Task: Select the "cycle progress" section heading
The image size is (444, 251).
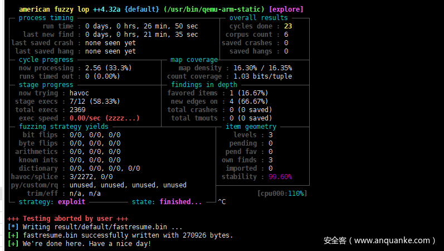Action: 46,60
